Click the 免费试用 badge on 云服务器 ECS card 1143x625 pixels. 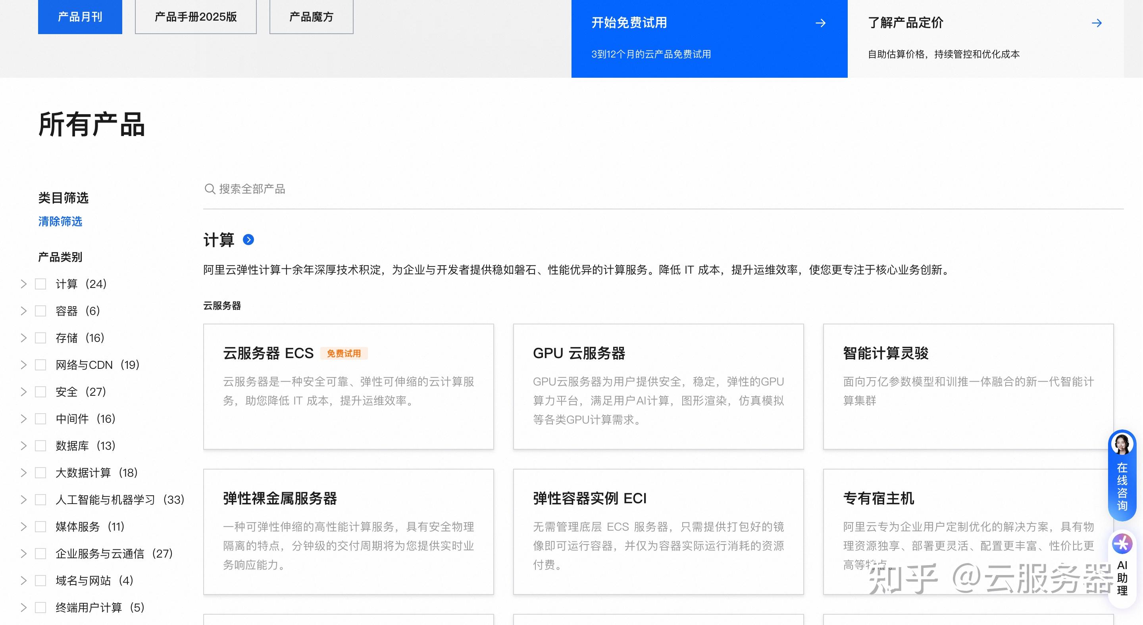343,353
